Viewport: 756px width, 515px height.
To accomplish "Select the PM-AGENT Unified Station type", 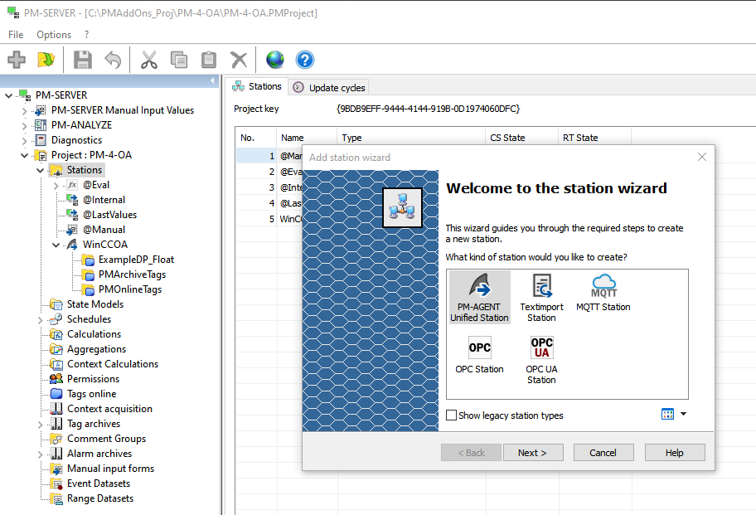I will pyautogui.click(x=479, y=297).
